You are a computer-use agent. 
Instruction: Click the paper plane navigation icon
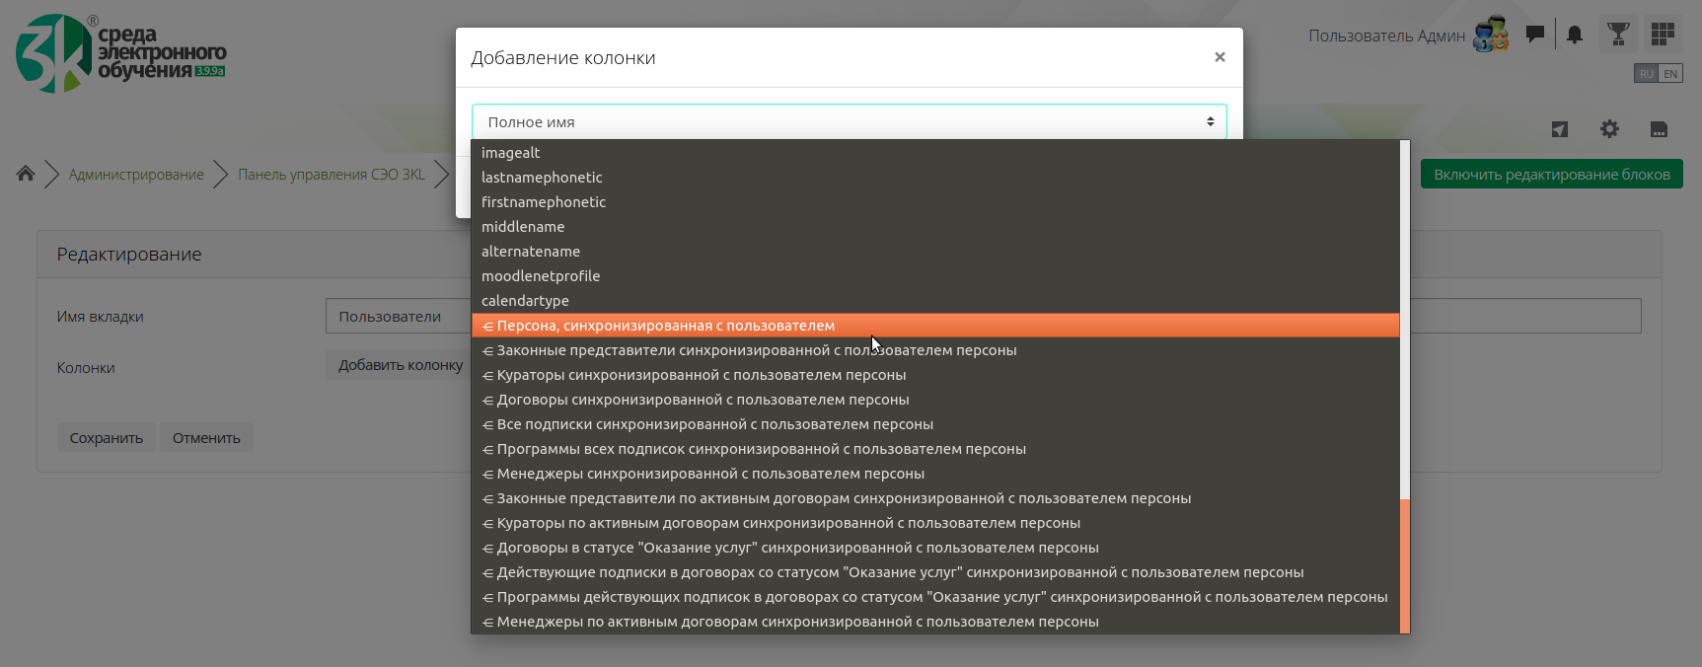(x=1560, y=129)
